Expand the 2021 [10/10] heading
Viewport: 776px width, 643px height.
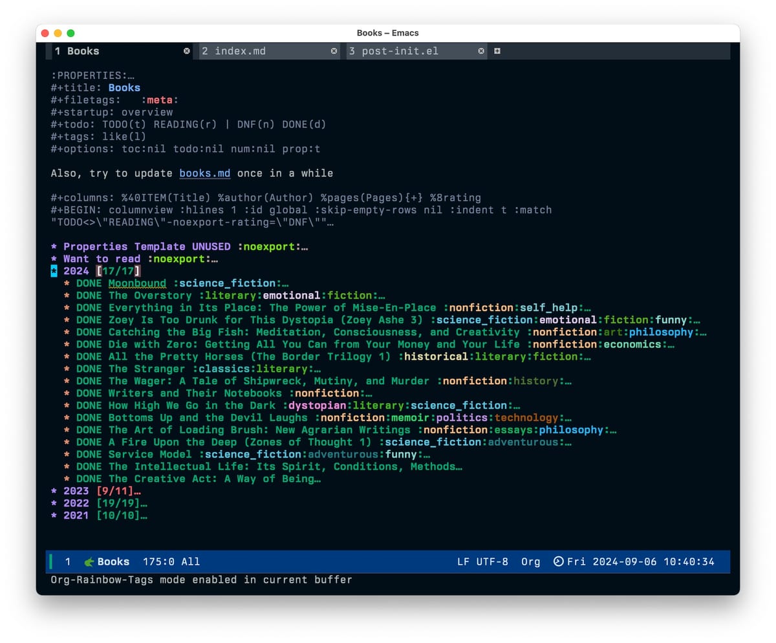click(x=99, y=516)
